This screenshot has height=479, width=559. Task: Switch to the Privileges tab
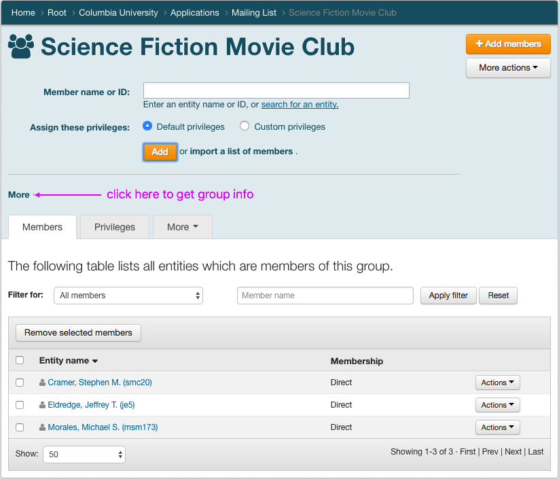[115, 227]
